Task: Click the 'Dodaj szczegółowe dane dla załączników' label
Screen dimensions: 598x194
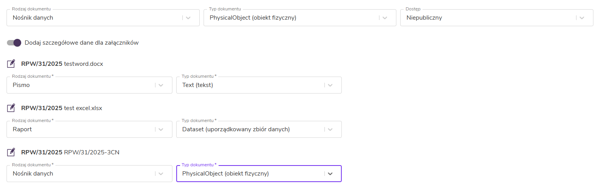Action: [82, 43]
